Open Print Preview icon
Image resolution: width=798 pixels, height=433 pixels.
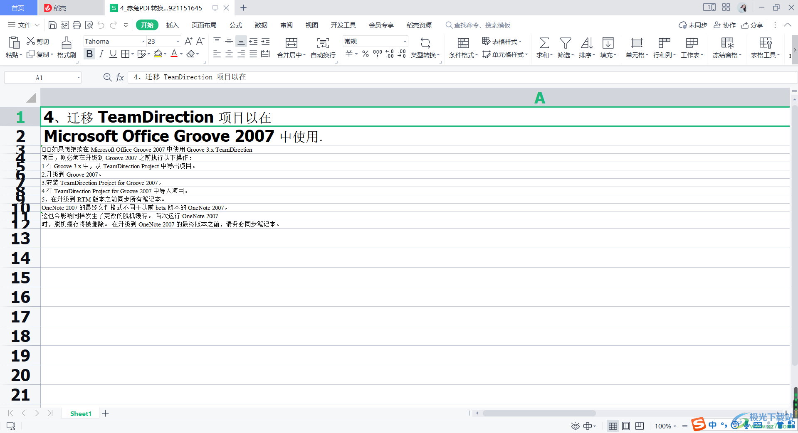[x=89, y=25]
